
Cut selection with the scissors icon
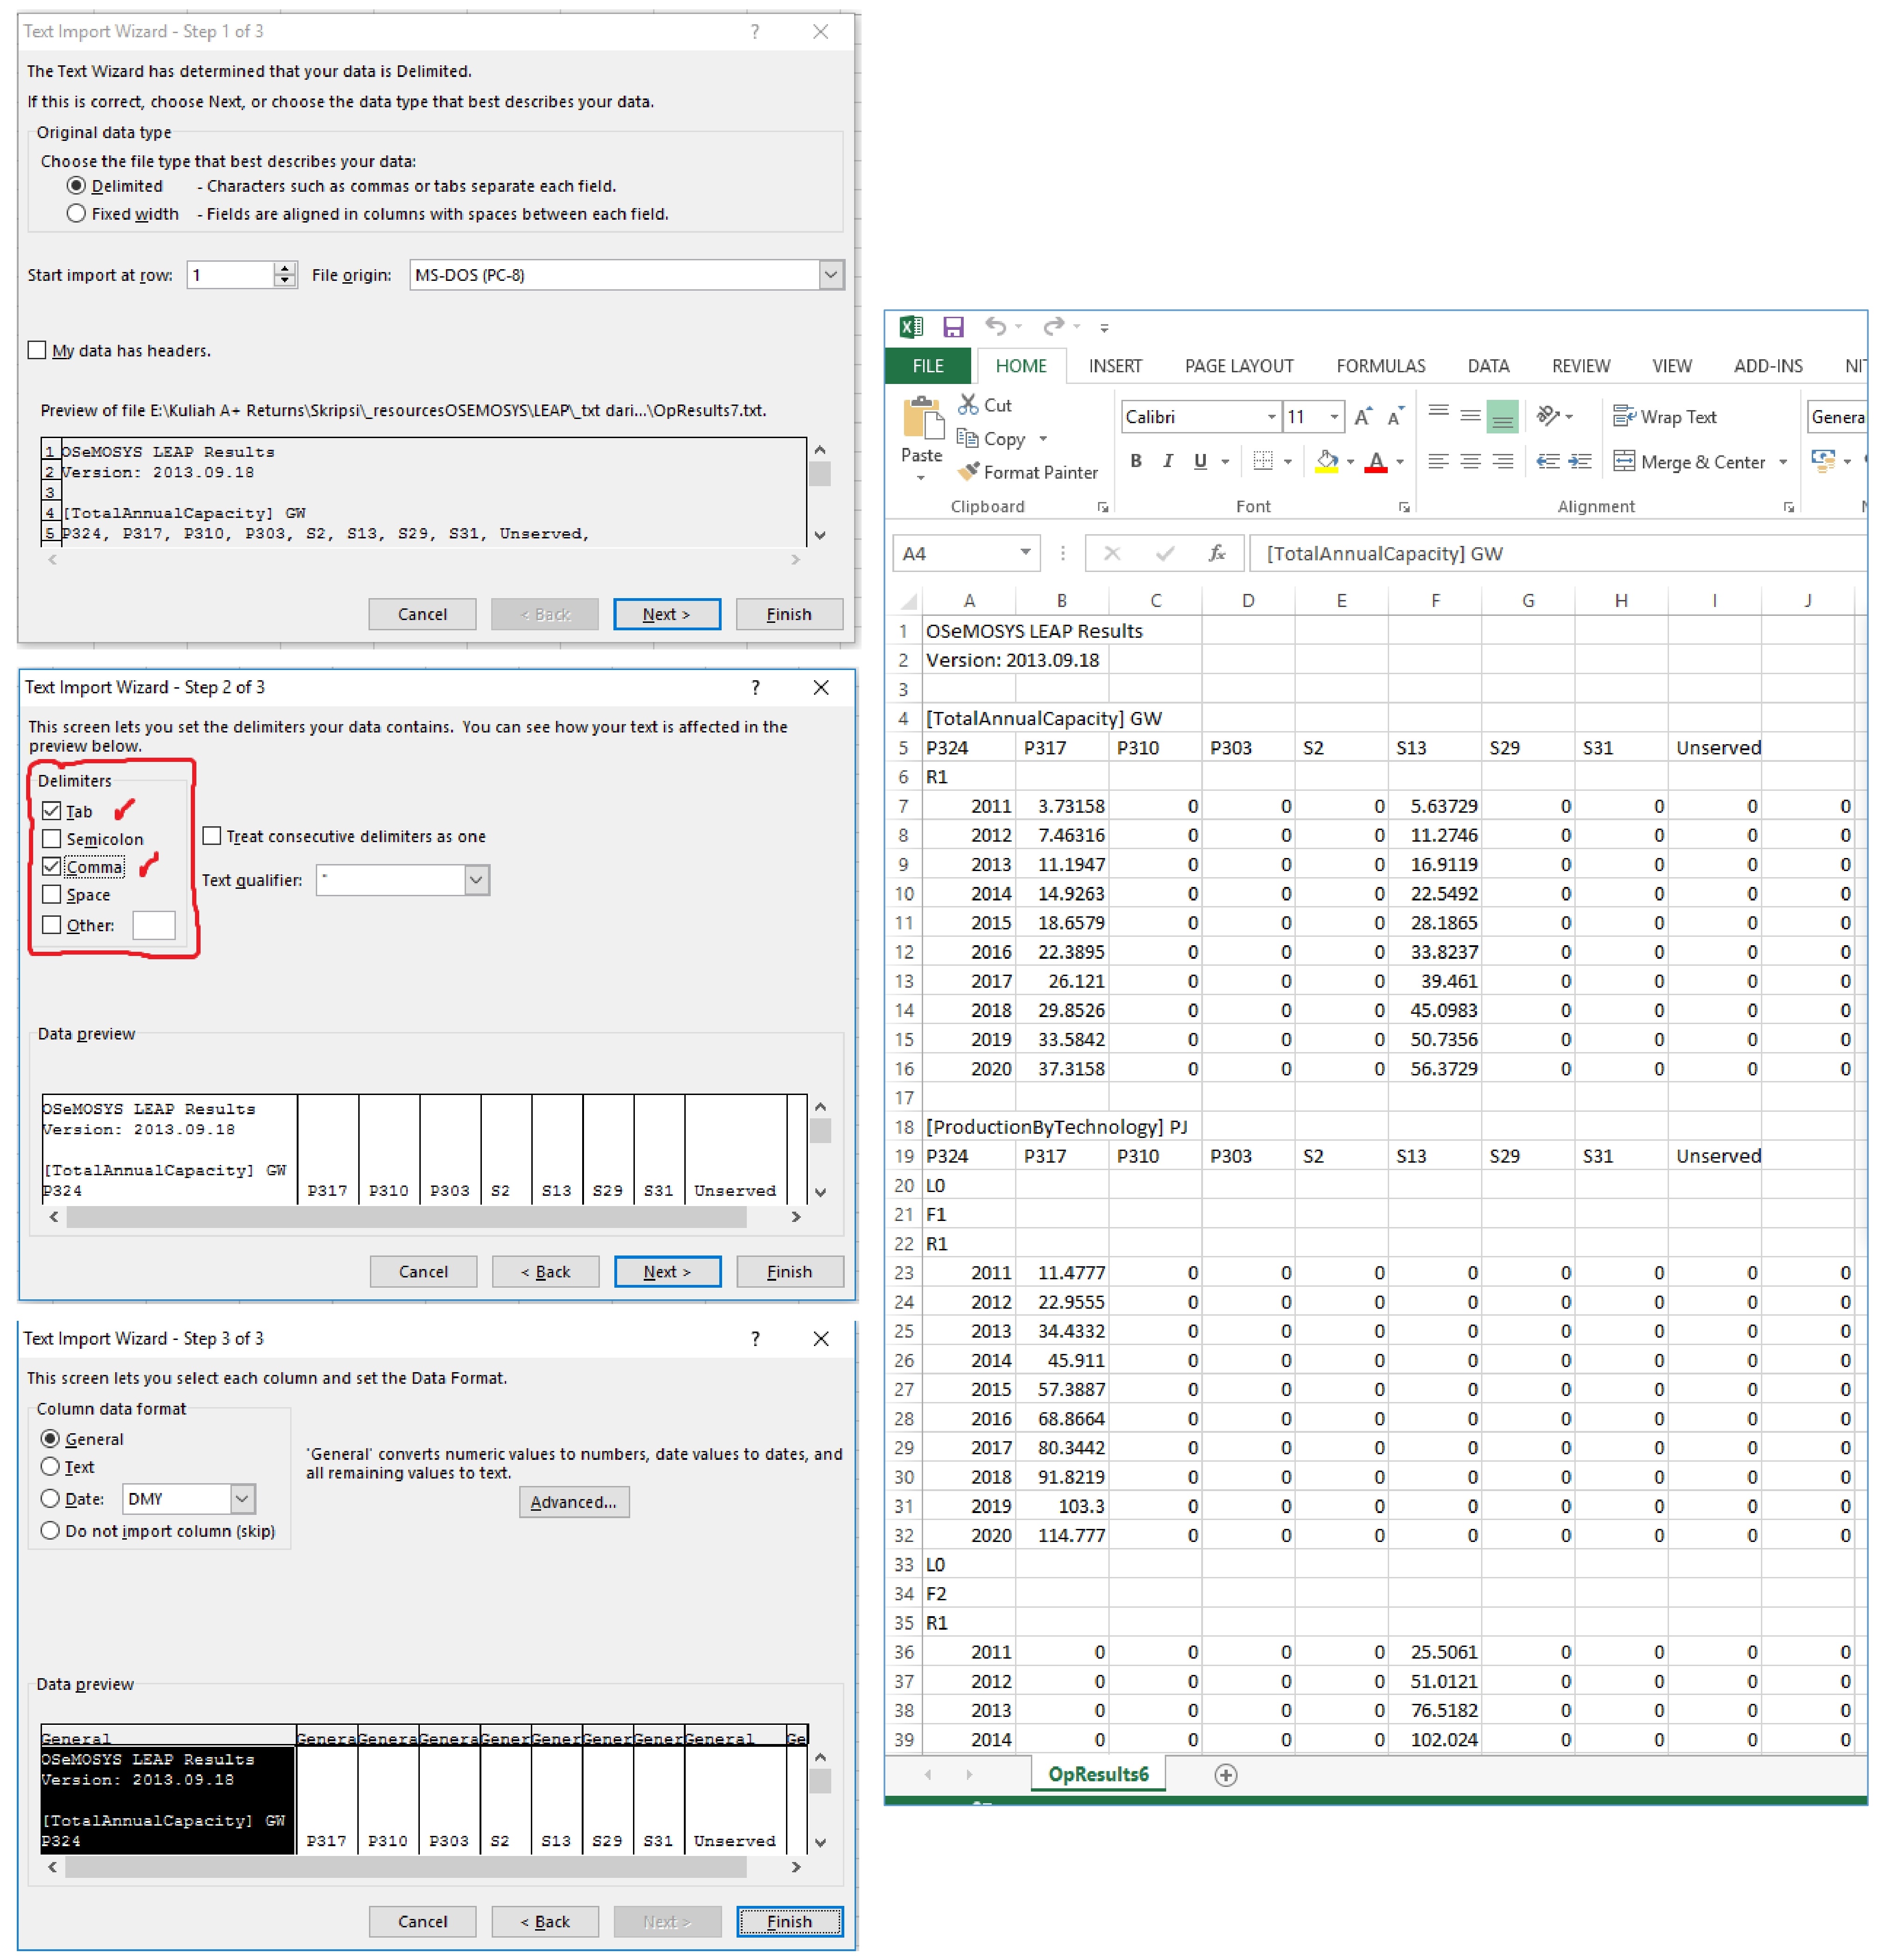968,404
